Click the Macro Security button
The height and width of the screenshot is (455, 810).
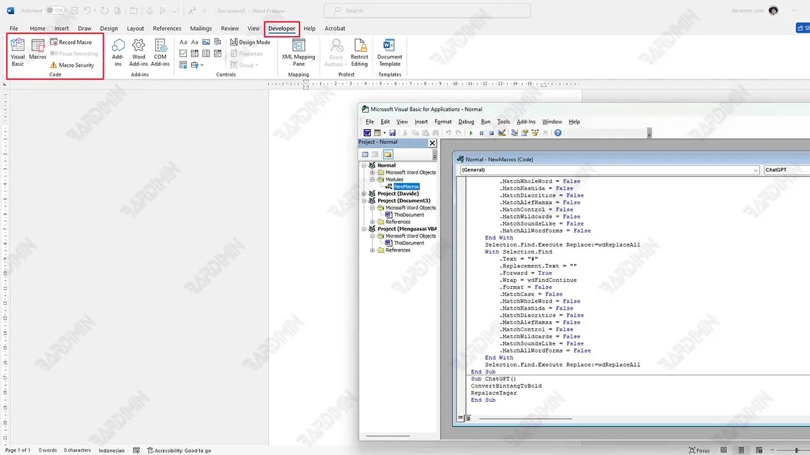coord(72,65)
